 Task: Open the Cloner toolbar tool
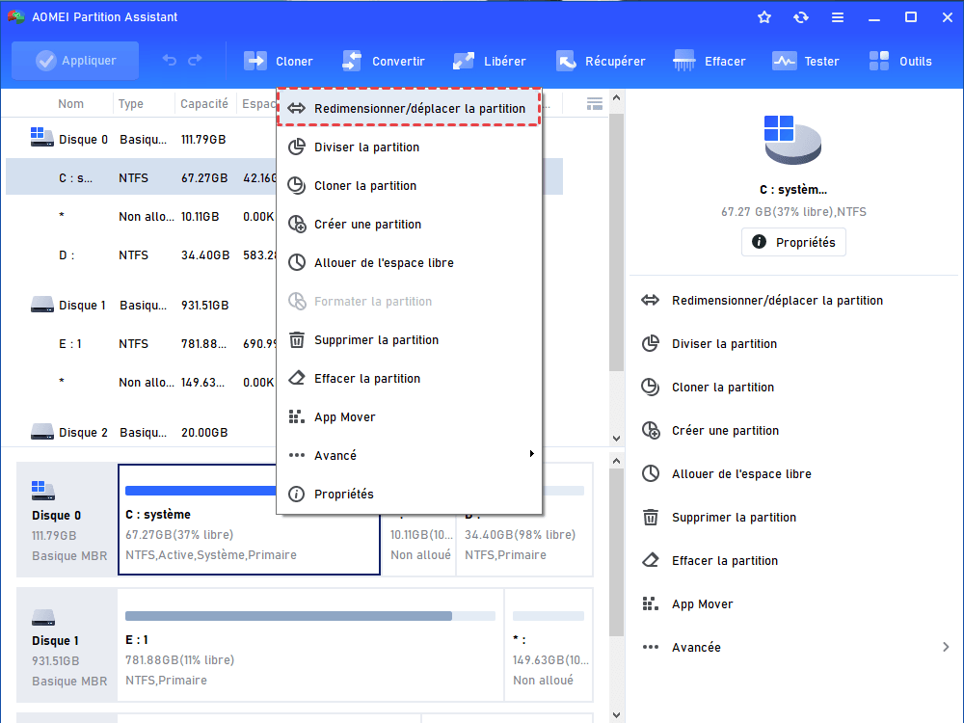[x=279, y=61]
